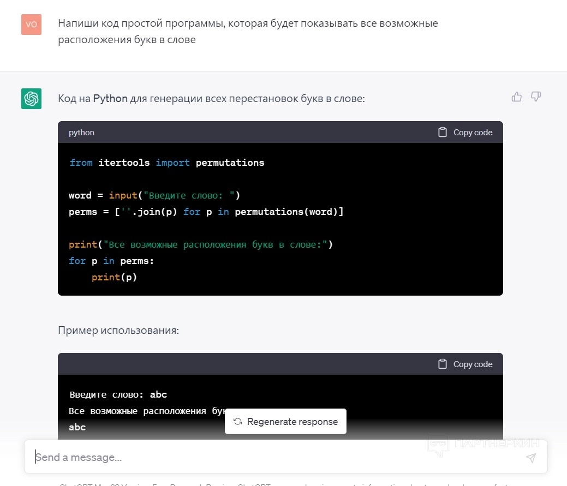567x486 pixels.
Task: Click the 'from itertools import permutations' code line
Action: point(167,163)
